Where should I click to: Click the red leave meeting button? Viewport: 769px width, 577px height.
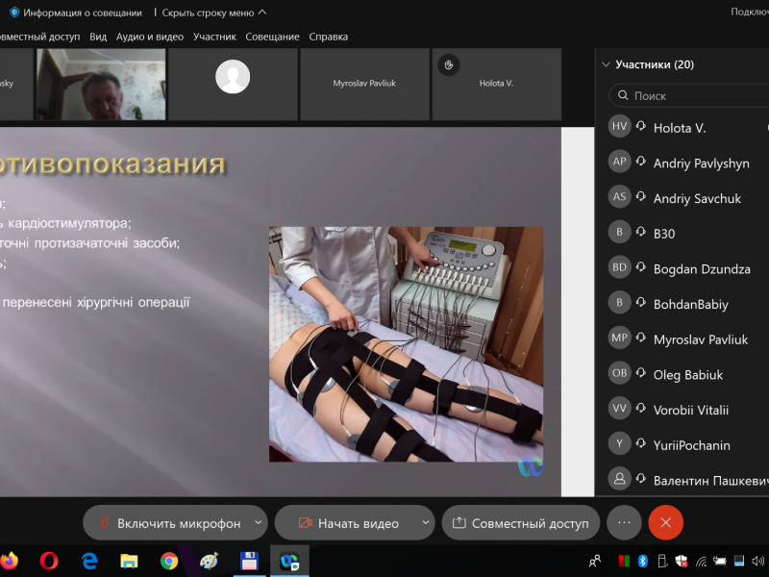click(665, 523)
